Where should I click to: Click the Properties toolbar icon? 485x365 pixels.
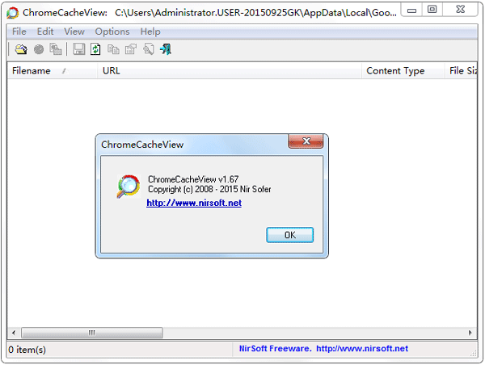(130, 50)
